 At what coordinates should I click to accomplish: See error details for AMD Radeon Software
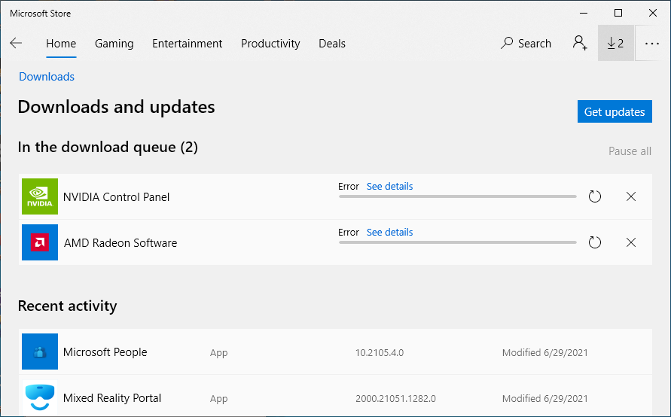(x=389, y=233)
